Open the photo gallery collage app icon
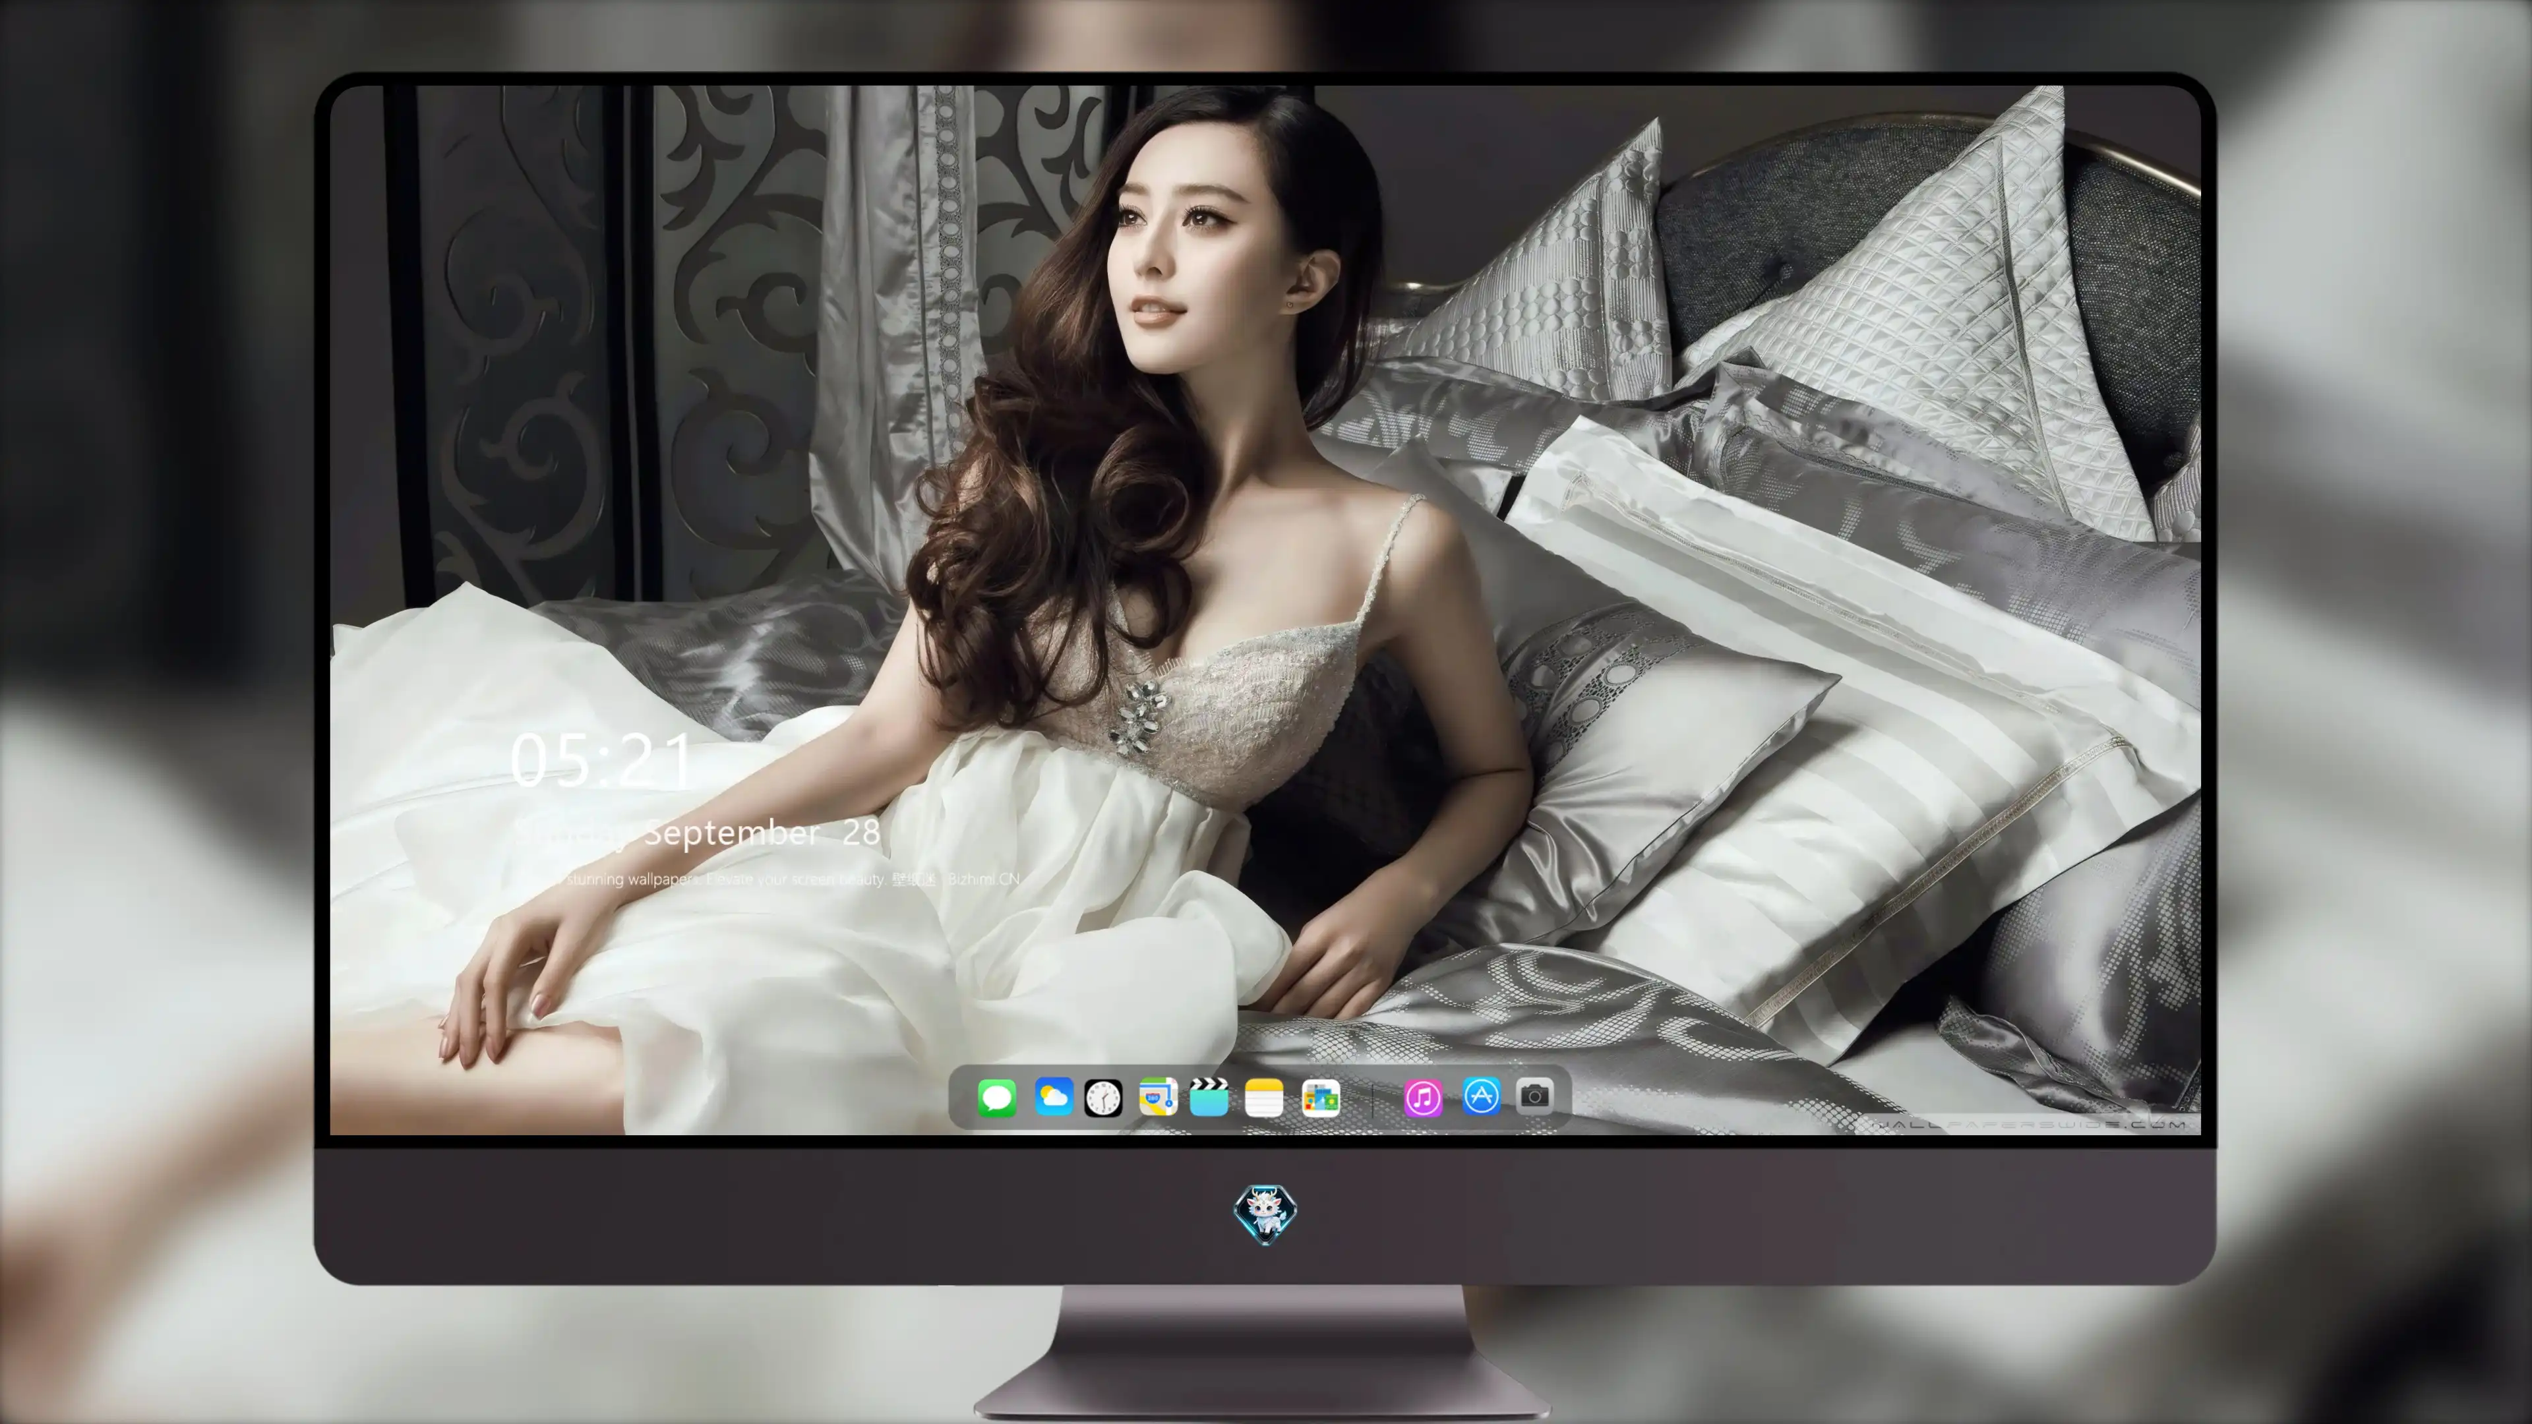 pyautogui.click(x=1320, y=1098)
